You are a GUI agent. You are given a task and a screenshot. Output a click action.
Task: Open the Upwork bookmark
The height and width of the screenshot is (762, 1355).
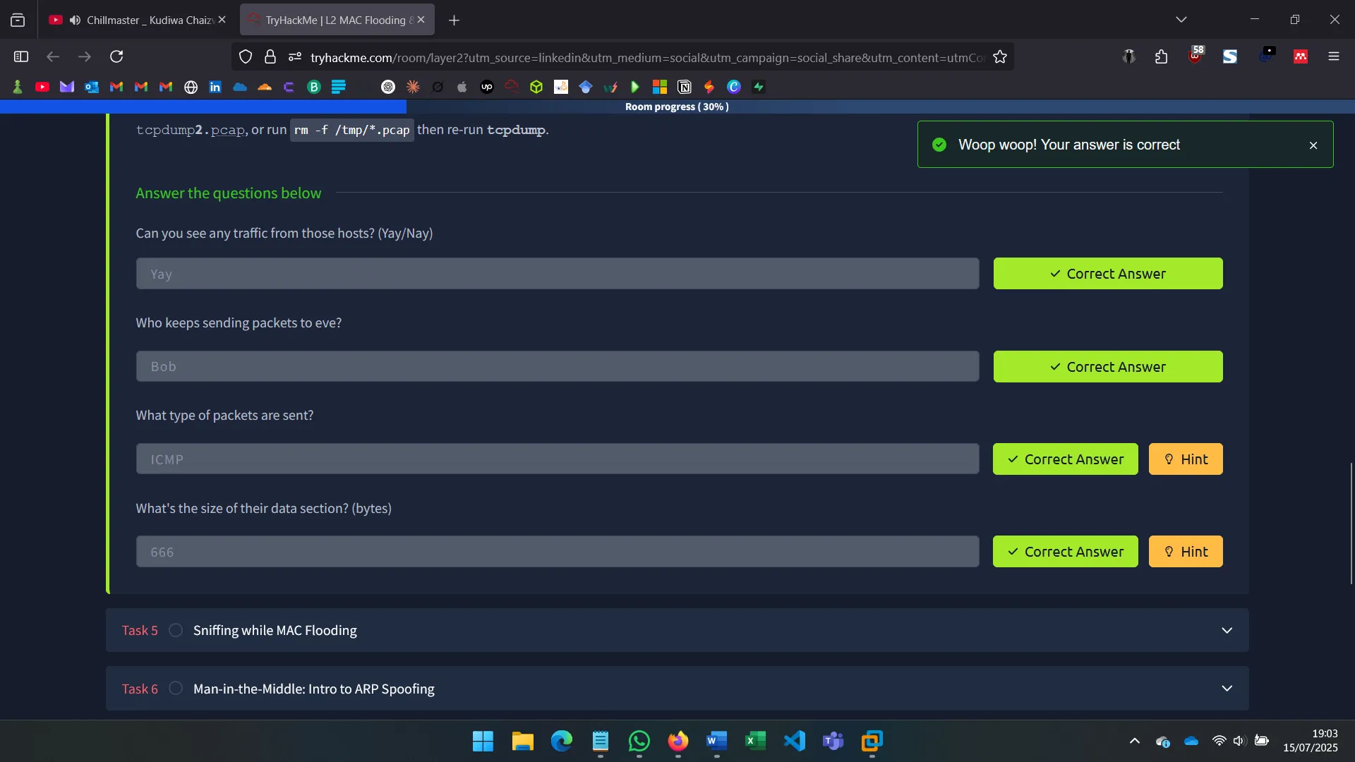pos(487,87)
